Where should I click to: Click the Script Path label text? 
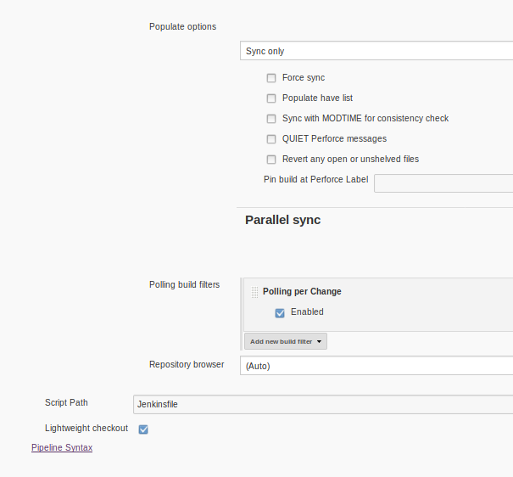tap(66, 402)
